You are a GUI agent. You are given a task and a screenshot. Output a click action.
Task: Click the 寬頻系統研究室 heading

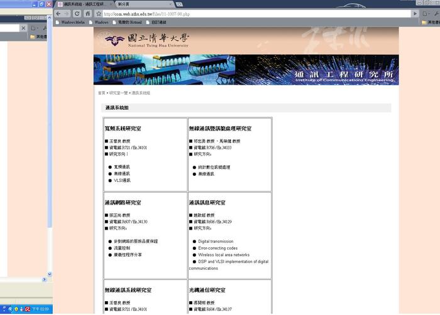click(123, 129)
